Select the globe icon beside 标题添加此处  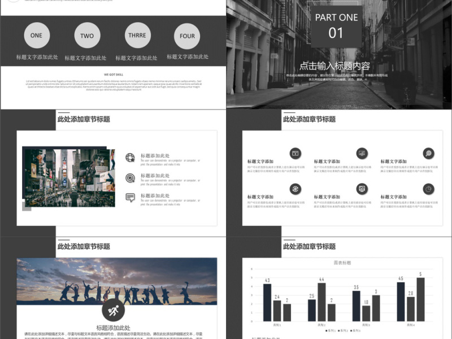point(129,157)
